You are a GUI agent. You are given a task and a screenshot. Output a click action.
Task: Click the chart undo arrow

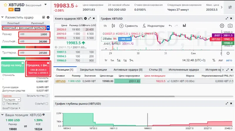coord(170,26)
